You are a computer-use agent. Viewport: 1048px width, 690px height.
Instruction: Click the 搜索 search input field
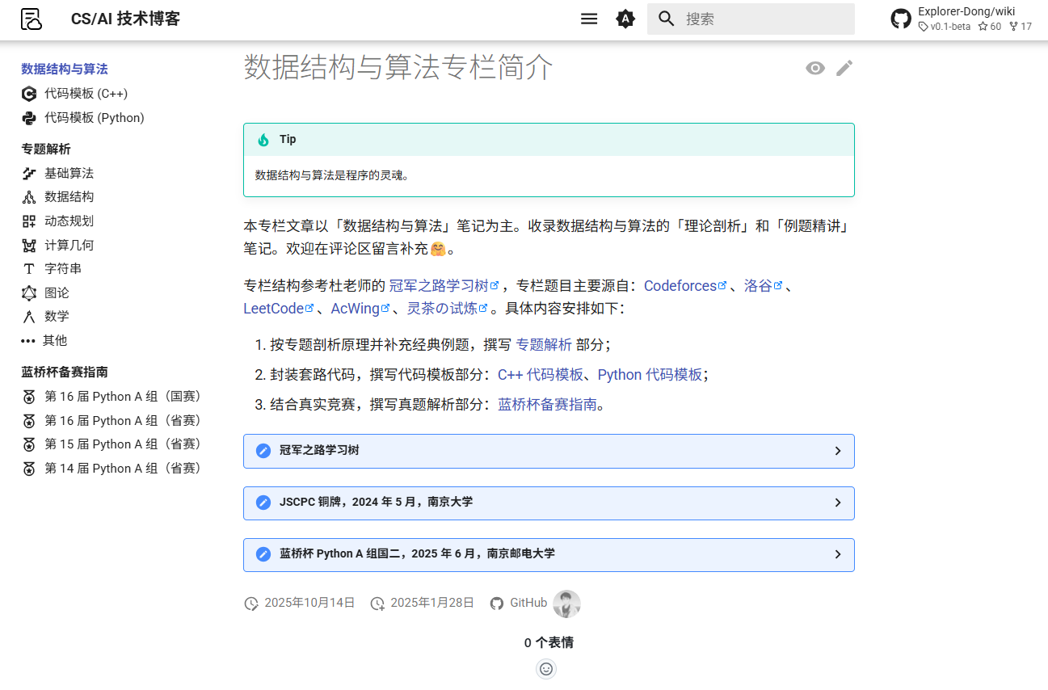[751, 18]
